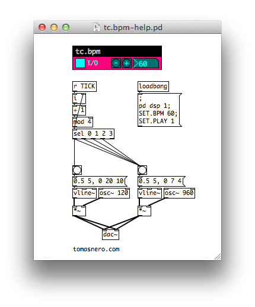Toggle the cyan I/O play switch

pos(80,63)
